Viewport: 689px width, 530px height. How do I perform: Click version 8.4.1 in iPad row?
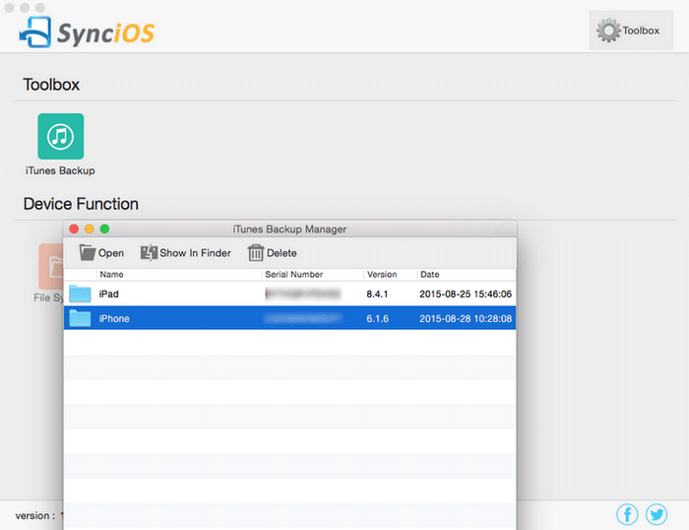377,294
